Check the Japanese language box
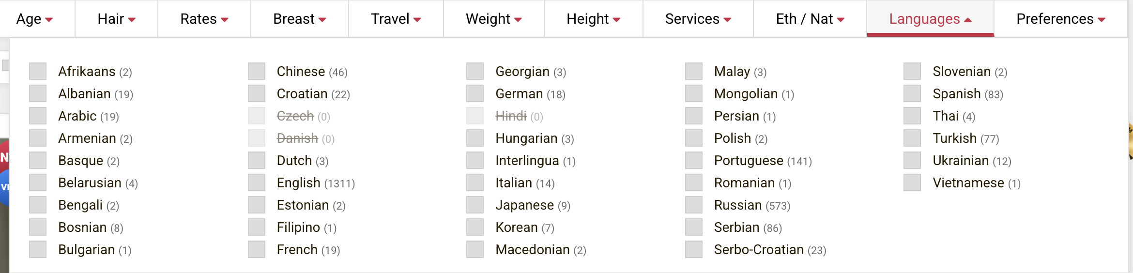This screenshot has height=273, width=1133. pos(475,205)
